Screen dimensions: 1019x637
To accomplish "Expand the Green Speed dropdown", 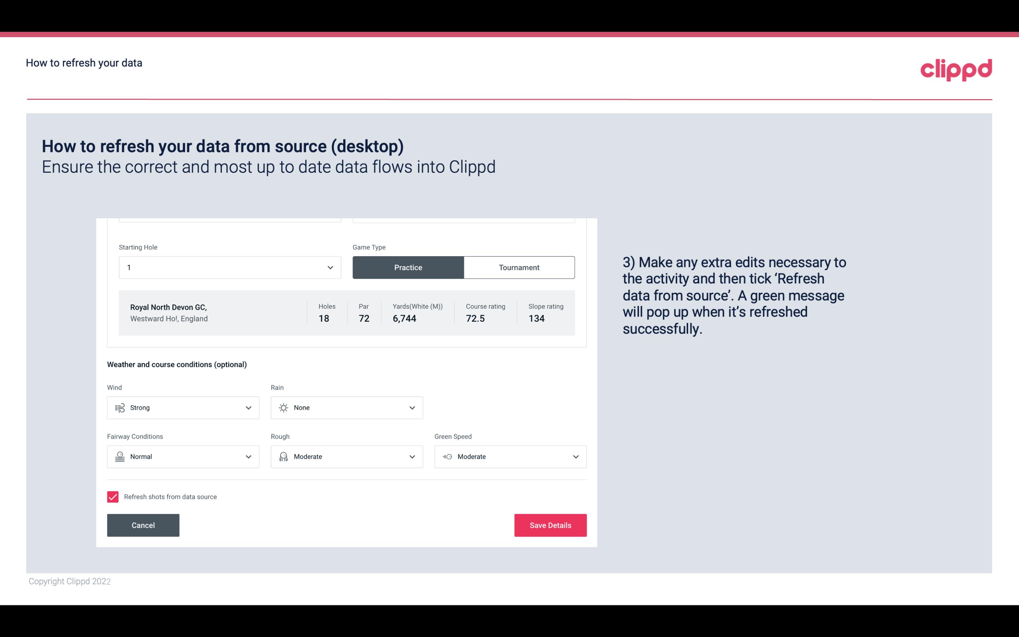I will coord(575,457).
